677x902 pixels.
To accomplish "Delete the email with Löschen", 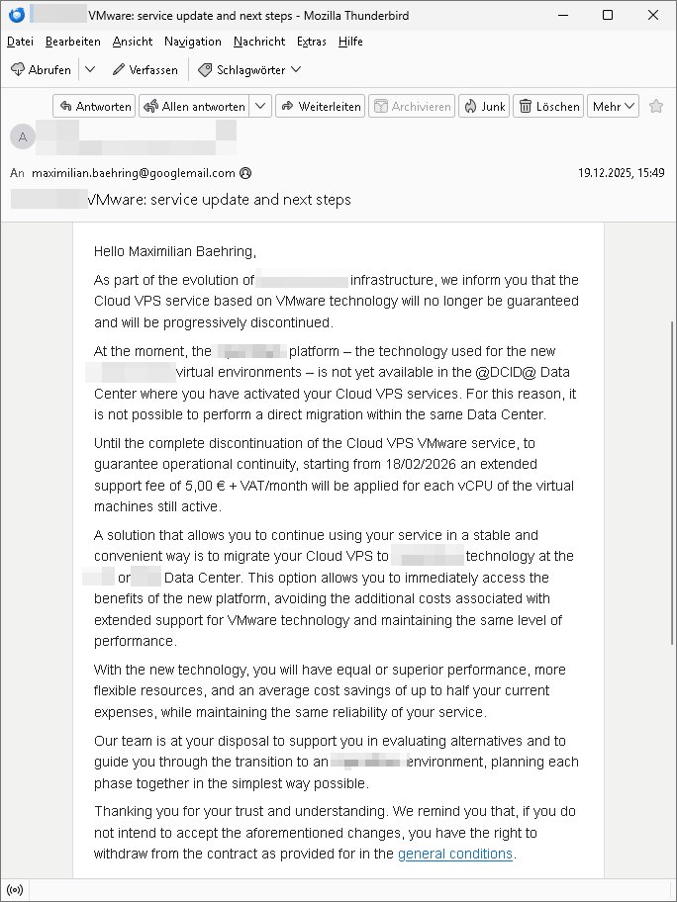I will click(x=549, y=107).
